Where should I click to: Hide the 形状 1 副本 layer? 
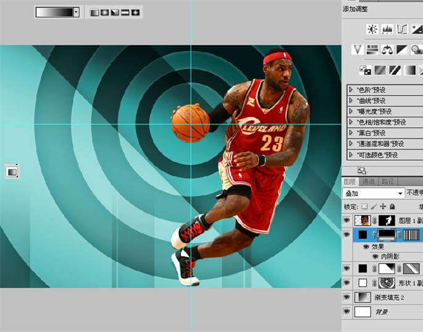click(346, 283)
